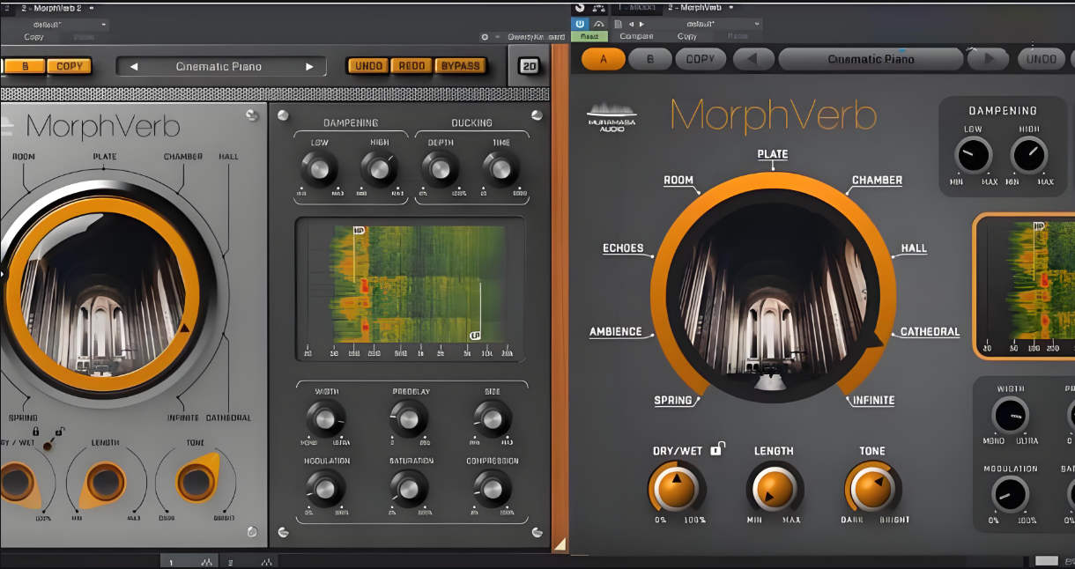Click Copy in the right window host bar
This screenshot has width=1075, height=569.
click(x=687, y=36)
